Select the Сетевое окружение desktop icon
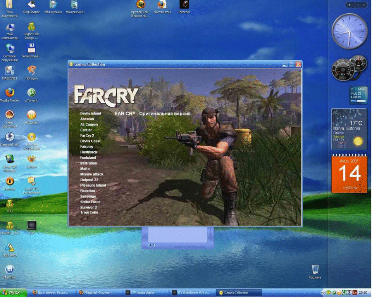372x298 pixels. click(x=9, y=53)
